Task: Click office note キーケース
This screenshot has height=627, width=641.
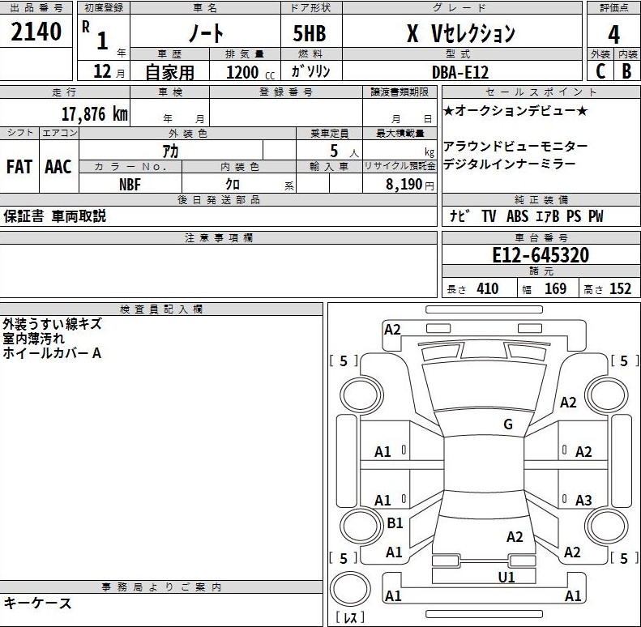Action: click(x=37, y=604)
